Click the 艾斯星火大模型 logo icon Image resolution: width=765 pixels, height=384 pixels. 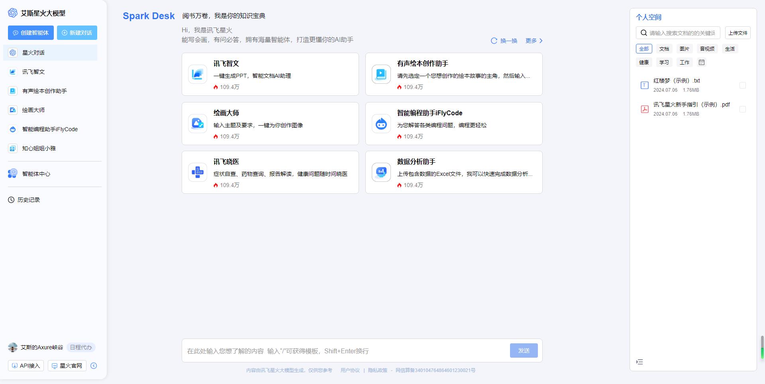(13, 13)
